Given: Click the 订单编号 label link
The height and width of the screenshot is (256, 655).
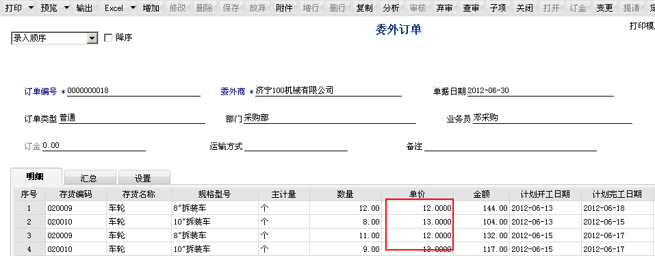Looking at the screenshot, I should point(40,92).
